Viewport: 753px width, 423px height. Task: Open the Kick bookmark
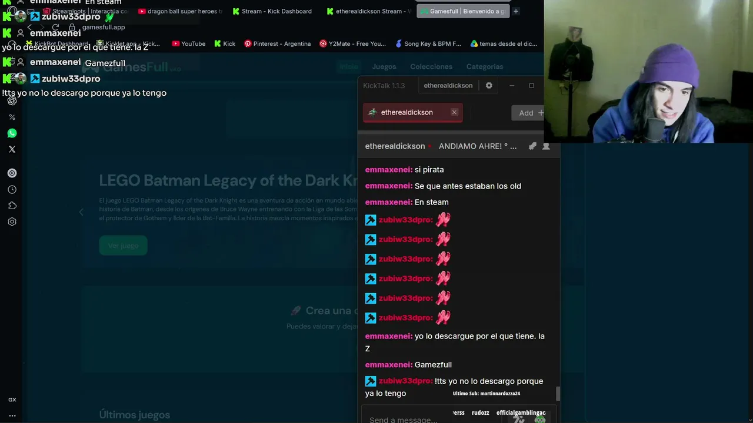pos(225,43)
